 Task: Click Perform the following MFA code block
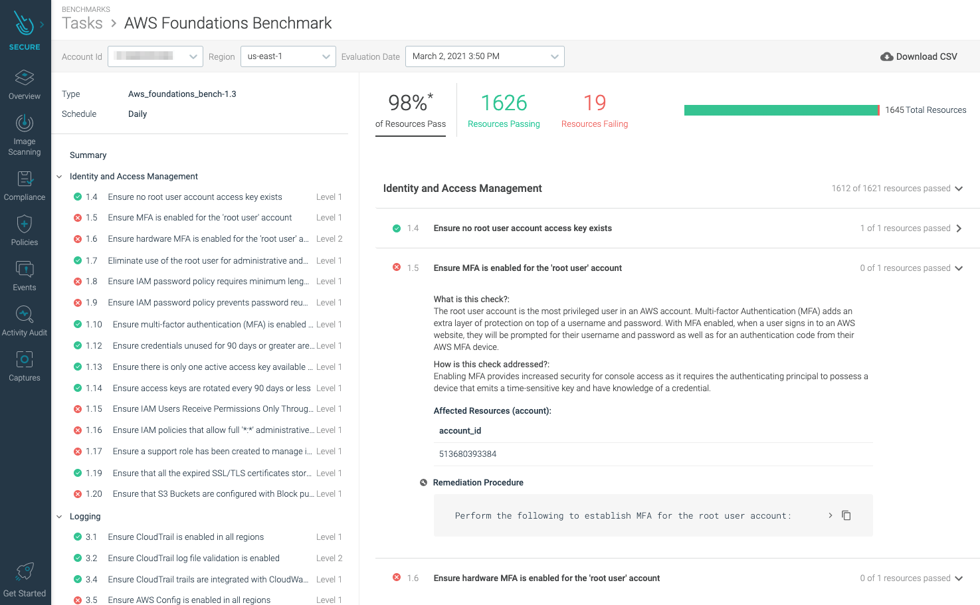(x=653, y=515)
